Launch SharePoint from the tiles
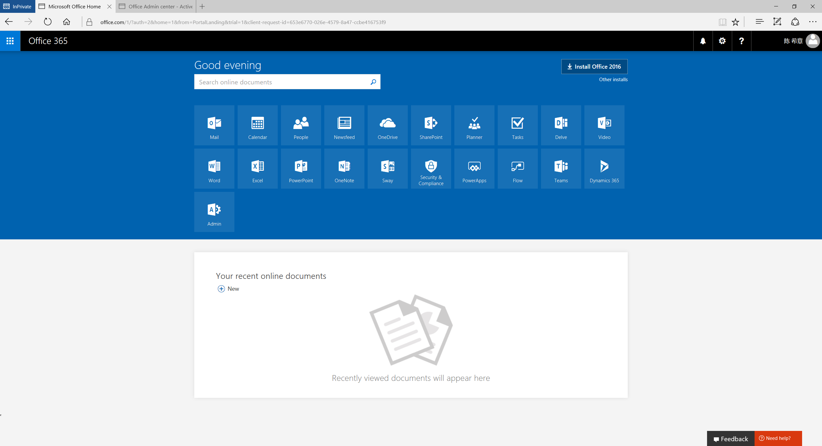Image resolution: width=822 pixels, height=446 pixels. (431, 125)
